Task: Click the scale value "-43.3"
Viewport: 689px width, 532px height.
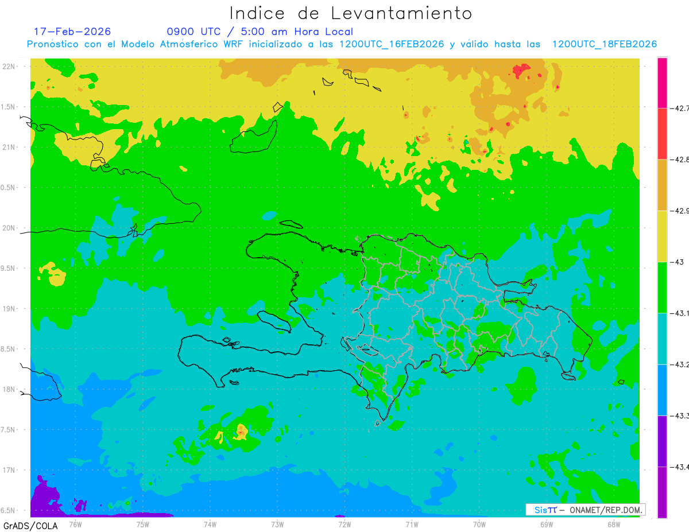Action: point(679,415)
